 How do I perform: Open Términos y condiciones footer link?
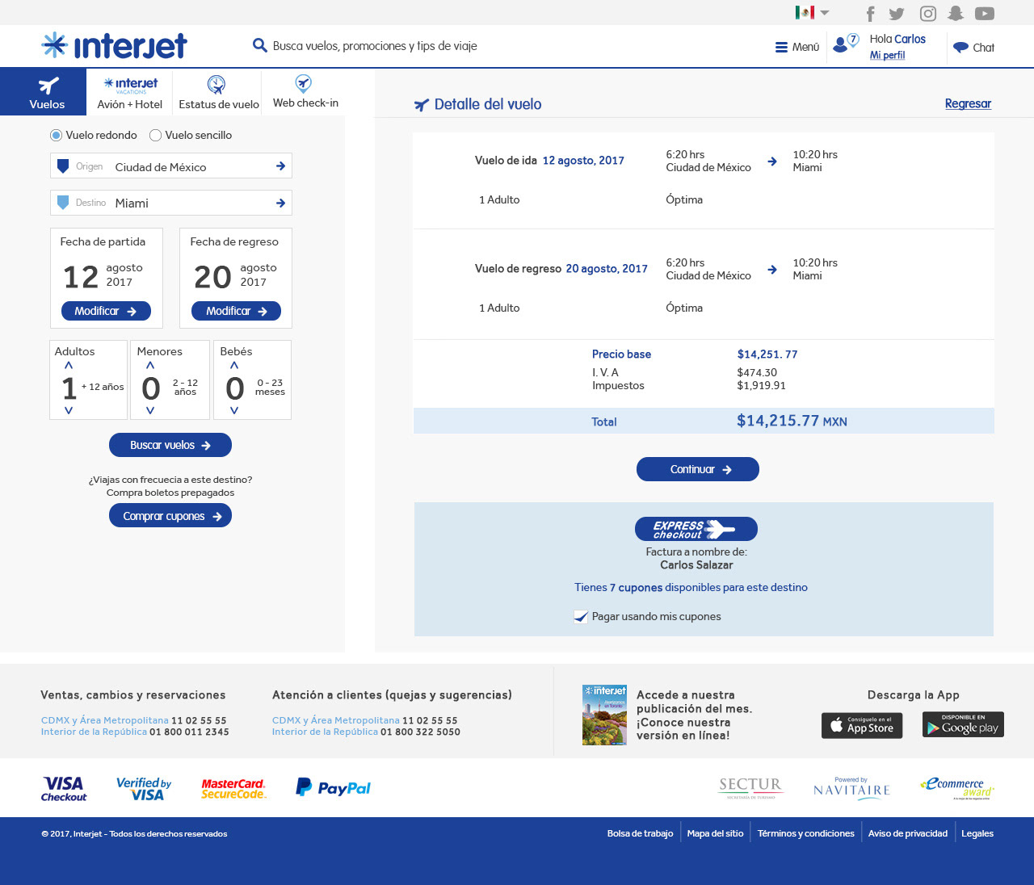805,833
